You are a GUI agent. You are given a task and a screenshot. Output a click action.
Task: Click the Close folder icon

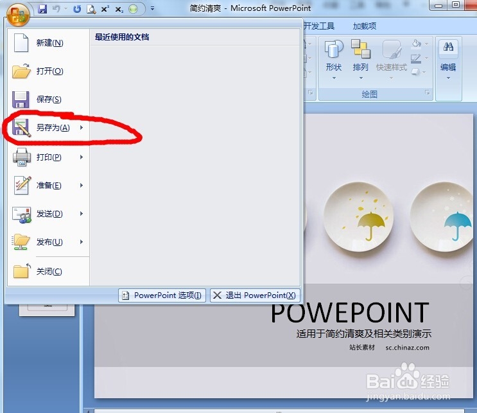click(x=22, y=271)
